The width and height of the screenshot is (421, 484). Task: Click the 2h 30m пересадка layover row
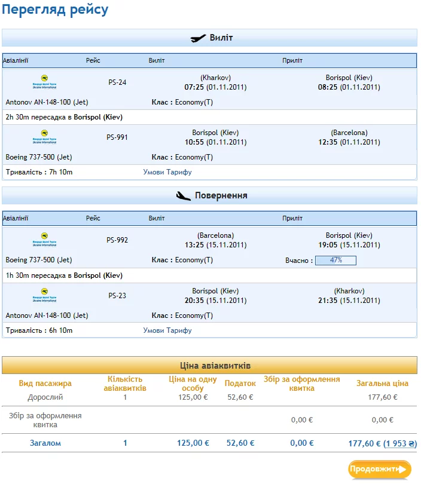[x=209, y=117]
